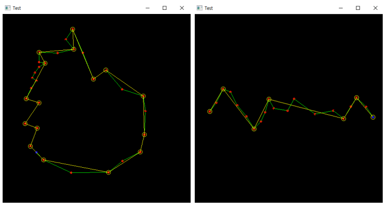Minimize the right Test window
The width and height of the screenshot is (385, 205).
[341, 8]
